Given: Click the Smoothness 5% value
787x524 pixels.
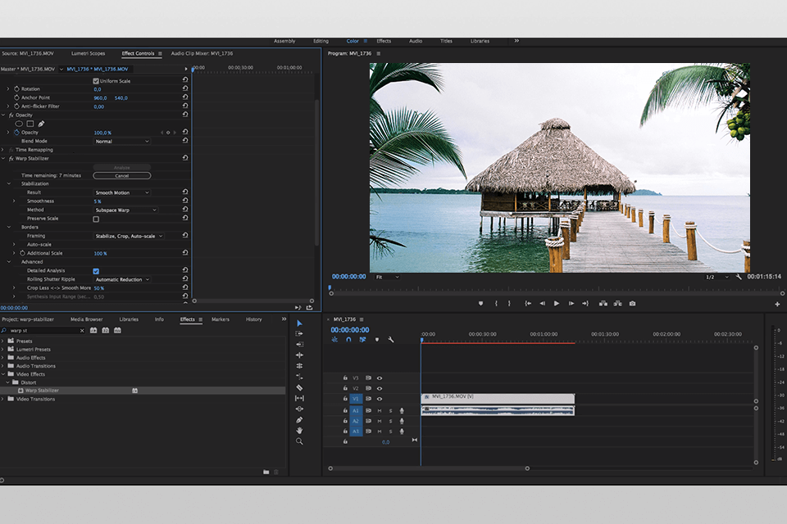Looking at the screenshot, I should tap(98, 201).
